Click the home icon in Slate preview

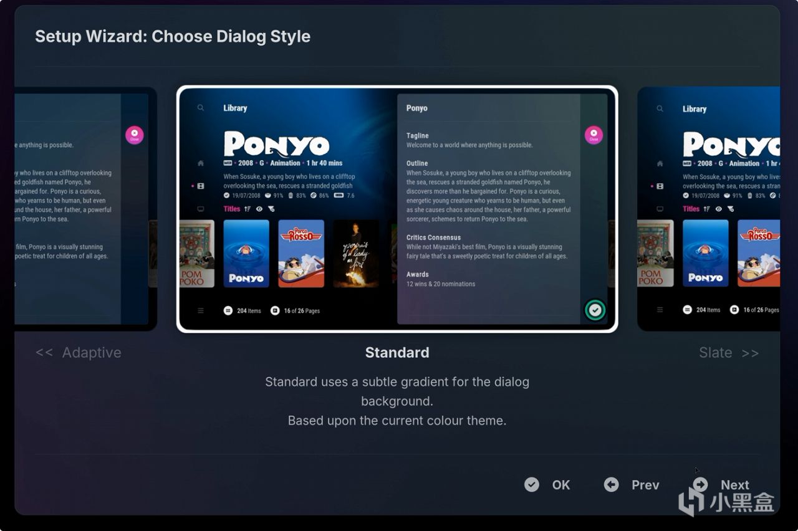(x=660, y=163)
